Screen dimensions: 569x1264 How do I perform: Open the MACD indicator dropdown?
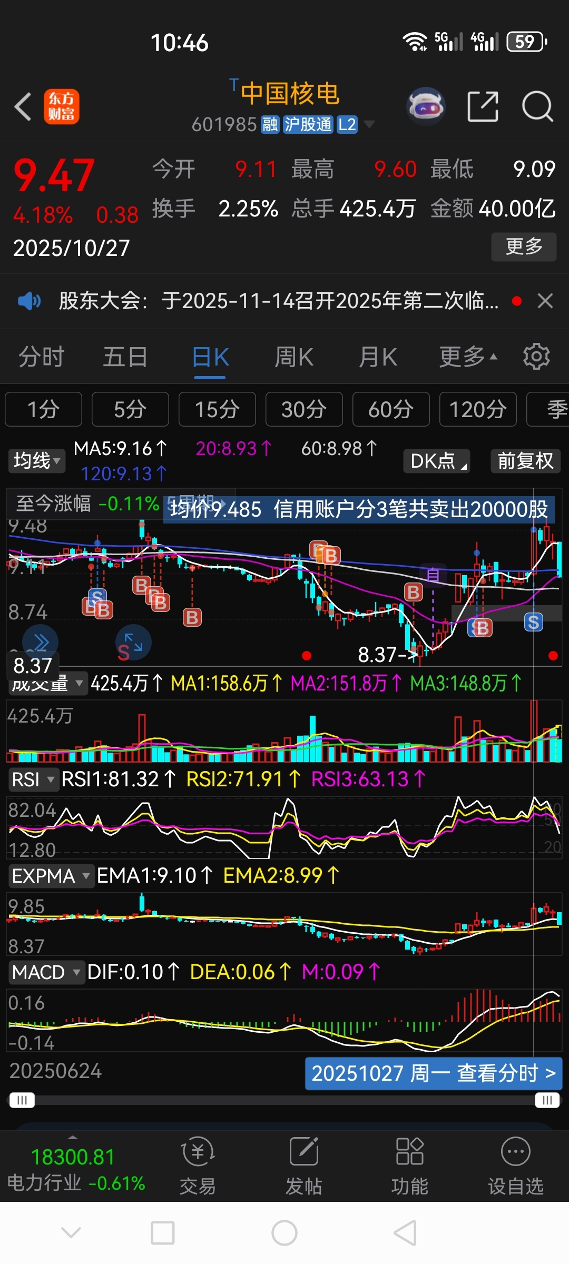tap(46, 972)
